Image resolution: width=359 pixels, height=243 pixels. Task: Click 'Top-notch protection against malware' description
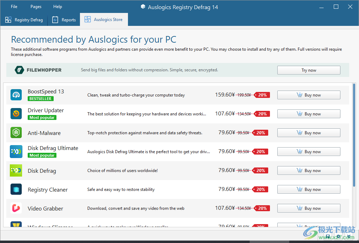145,133
